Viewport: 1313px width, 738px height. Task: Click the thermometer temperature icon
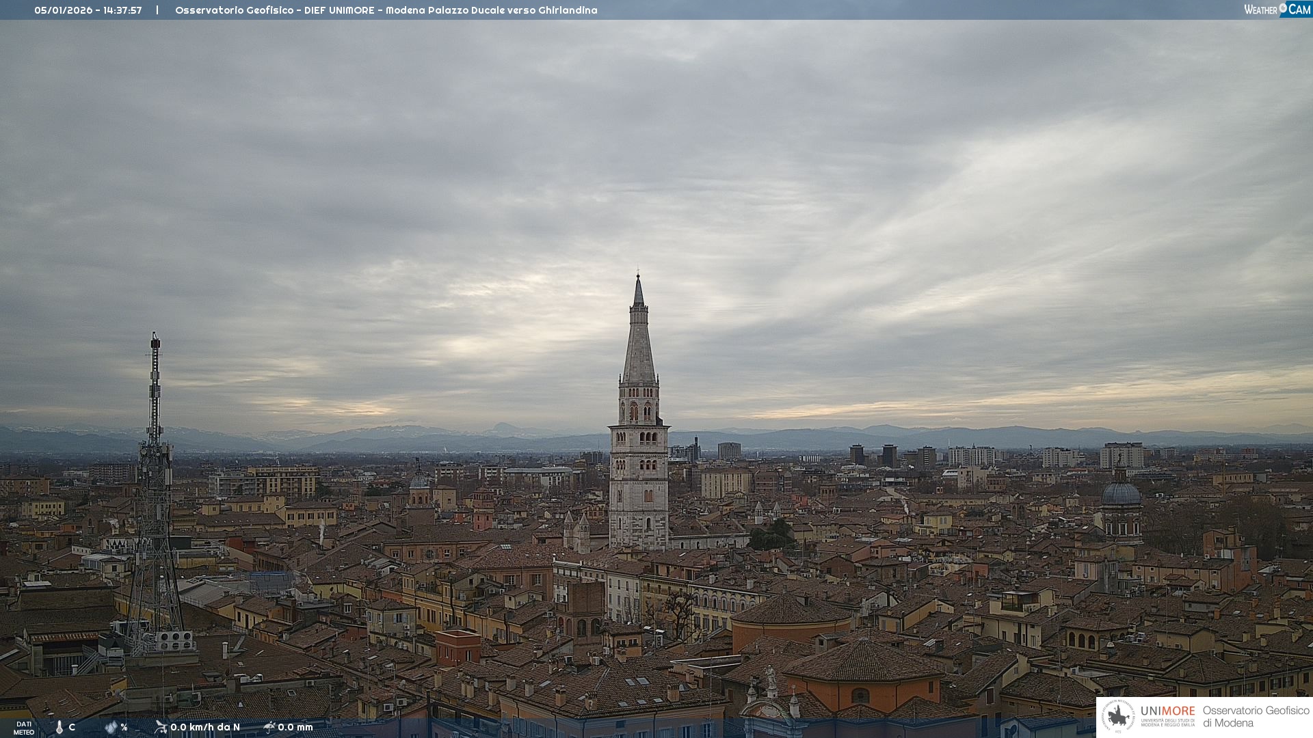tap(59, 727)
